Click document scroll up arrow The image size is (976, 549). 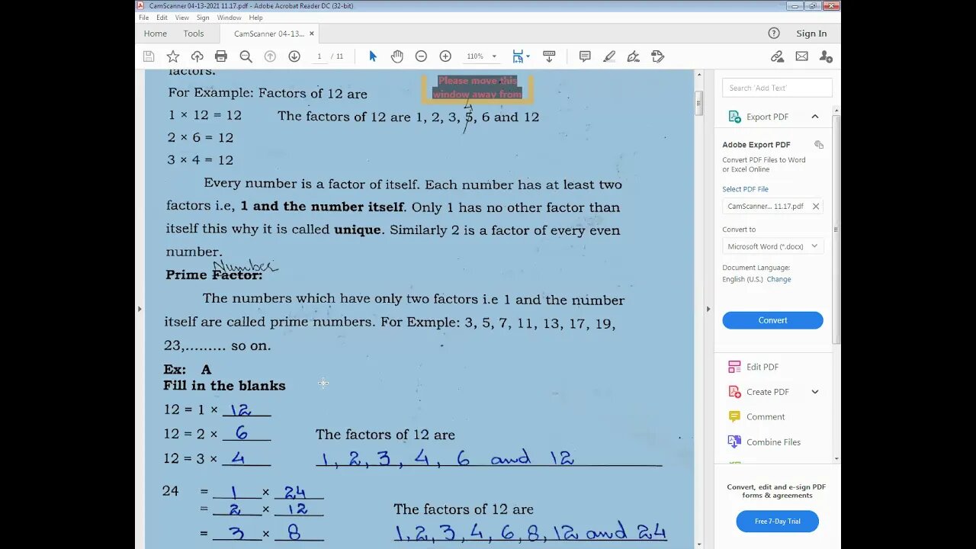698,75
